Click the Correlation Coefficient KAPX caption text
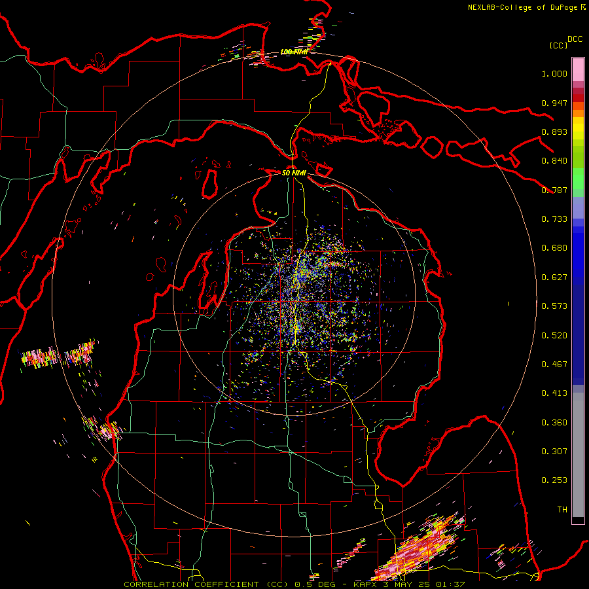This screenshot has width=589, height=589. [x=294, y=584]
